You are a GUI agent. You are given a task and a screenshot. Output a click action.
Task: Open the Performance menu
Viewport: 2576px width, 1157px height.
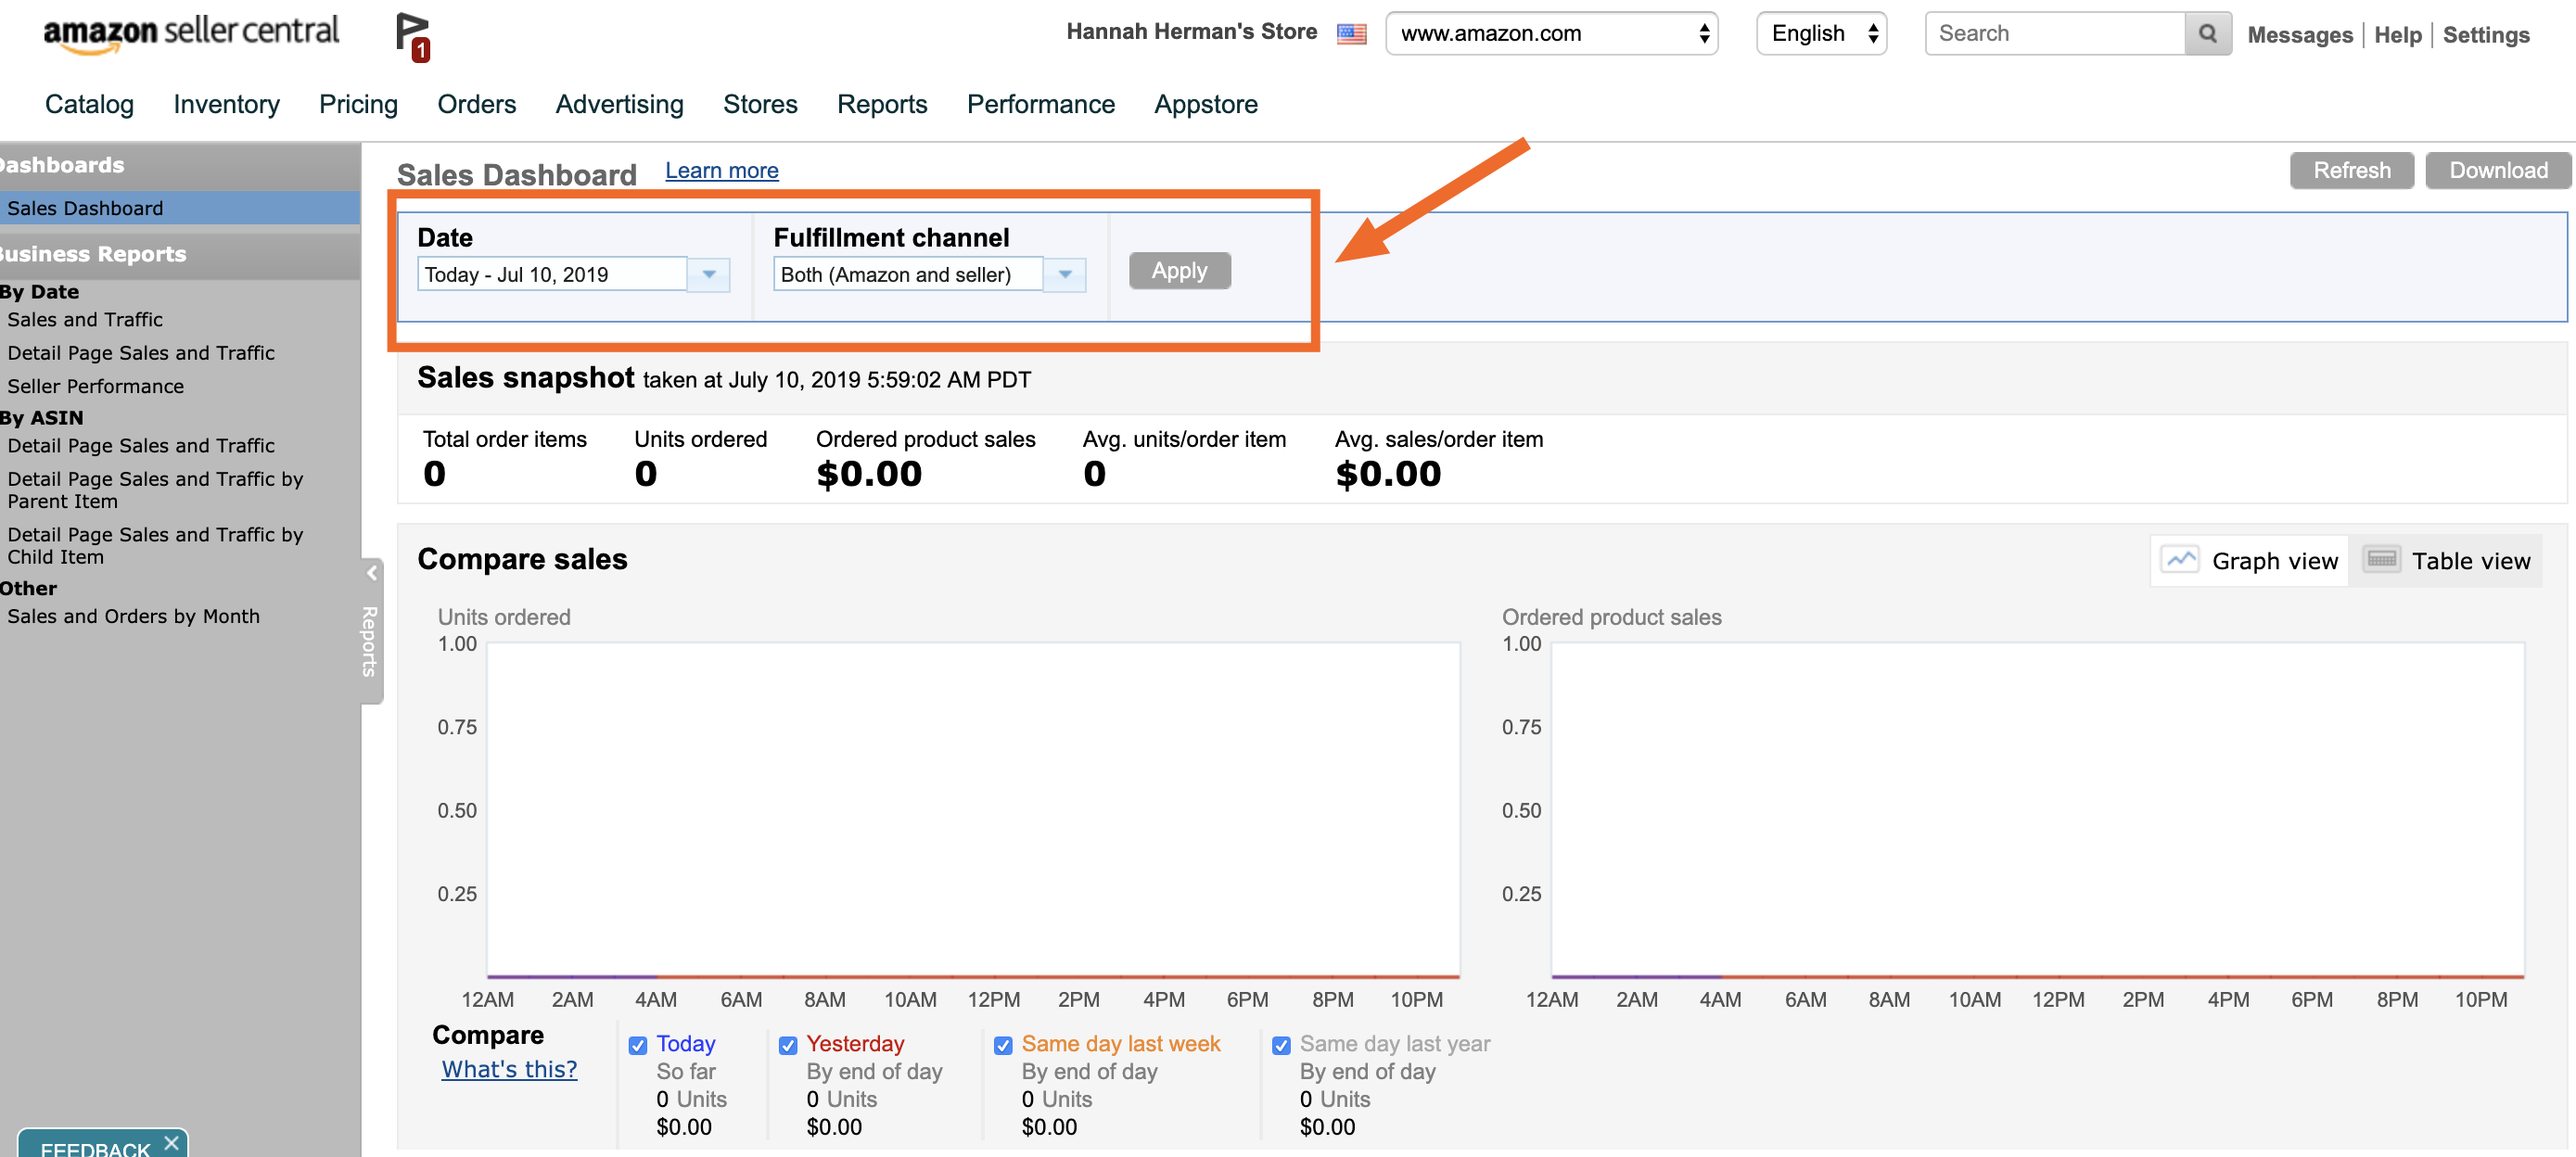[x=1040, y=104]
